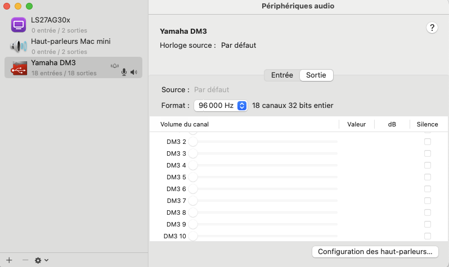Image resolution: width=449 pixels, height=267 pixels.
Task: Switch to the Entrée tab
Action: [282, 75]
